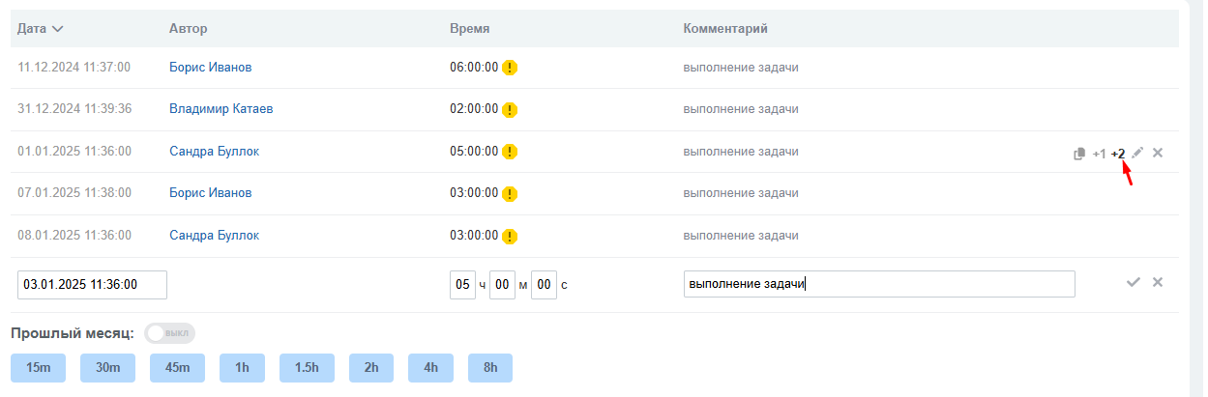This screenshot has height=397, width=1208.
Task: Click the comment field with выполнение задачи
Action: point(878,284)
